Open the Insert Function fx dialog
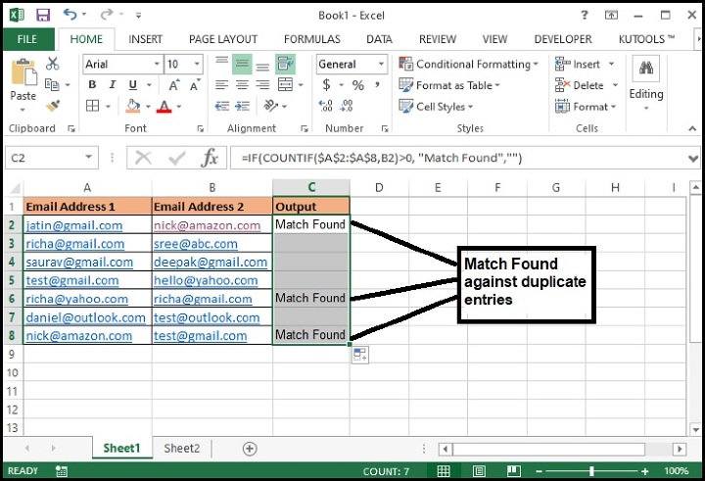 [x=210, y=158]
